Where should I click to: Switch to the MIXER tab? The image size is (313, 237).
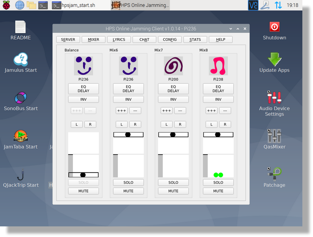93,39
